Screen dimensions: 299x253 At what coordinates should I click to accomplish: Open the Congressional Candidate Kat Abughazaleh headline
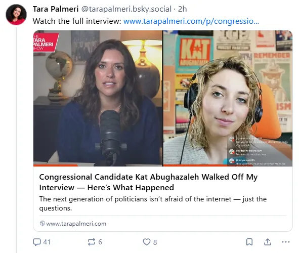tap(148, 182)
